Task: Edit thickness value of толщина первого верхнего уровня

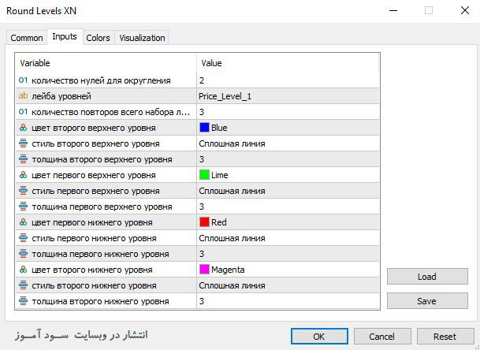Action: pos(288,207)
